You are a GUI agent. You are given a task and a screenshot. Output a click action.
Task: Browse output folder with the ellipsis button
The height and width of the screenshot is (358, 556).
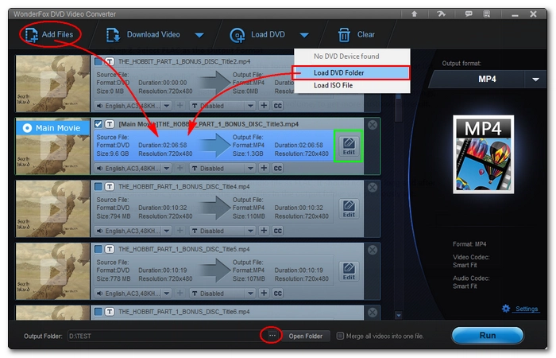(272, 335)
